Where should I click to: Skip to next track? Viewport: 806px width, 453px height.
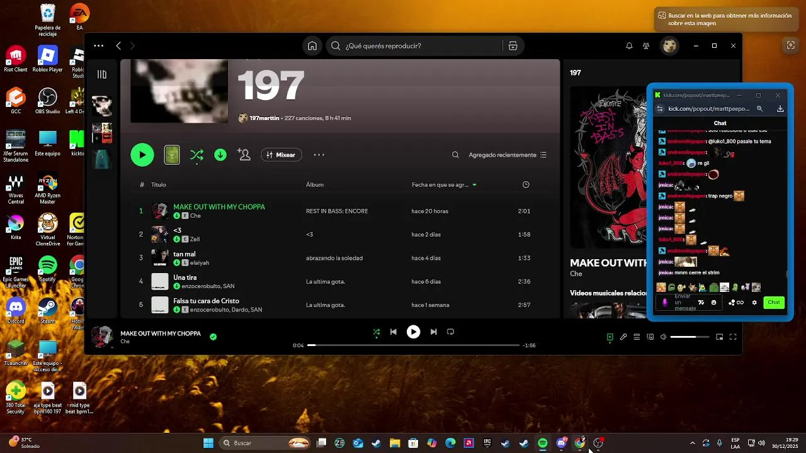pyautogui.click(x=433, y=332)
